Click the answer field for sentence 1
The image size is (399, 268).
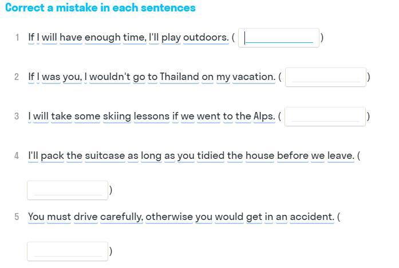tap(279, 38)
